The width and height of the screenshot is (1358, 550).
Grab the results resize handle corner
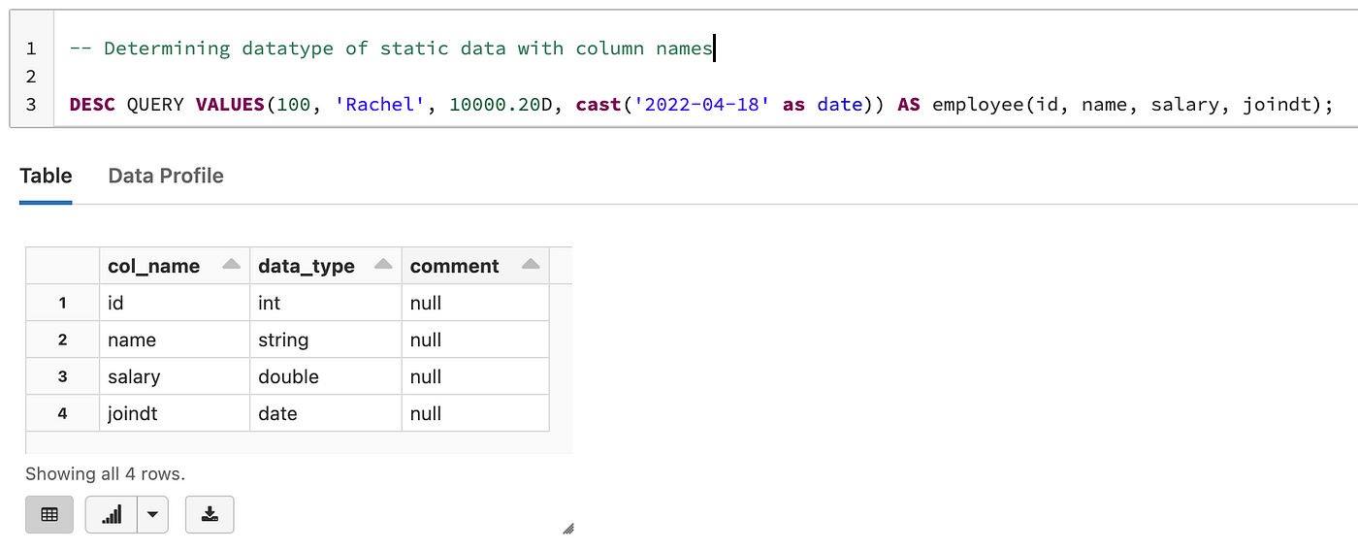click(568, 529)
